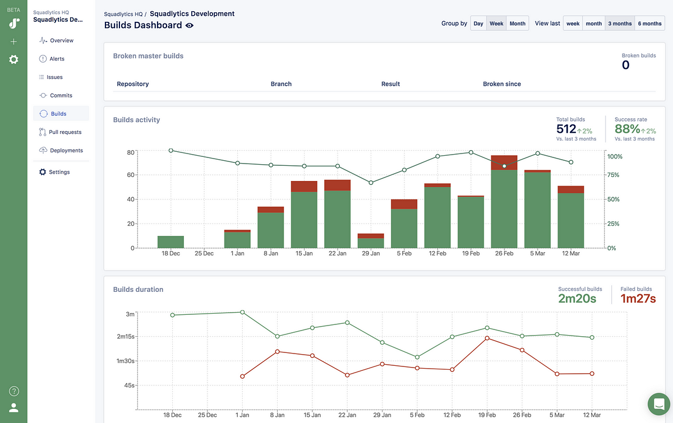Select Alerts in the sidebar
Viewport: 673px width, 423px height.
(56, 58)
